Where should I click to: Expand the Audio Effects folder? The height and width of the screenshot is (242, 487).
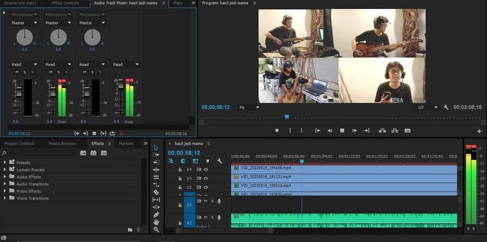pos(4,177)
